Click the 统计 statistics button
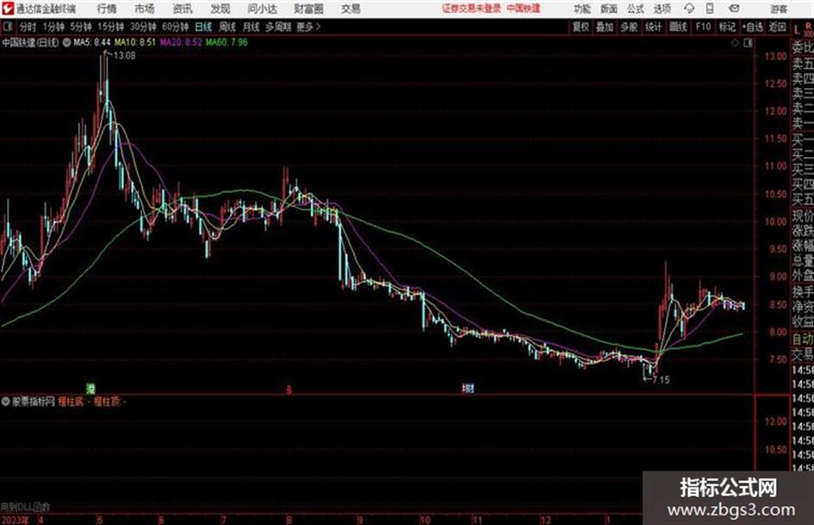This screenshot has width=814, height=525. click(654, 27)
